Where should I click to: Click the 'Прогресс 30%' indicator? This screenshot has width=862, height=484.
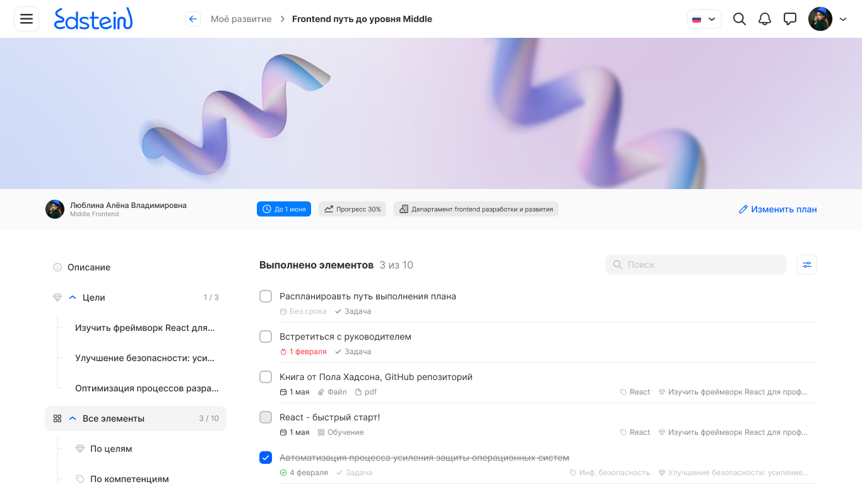pyautogui.click(x=352, y=209)
